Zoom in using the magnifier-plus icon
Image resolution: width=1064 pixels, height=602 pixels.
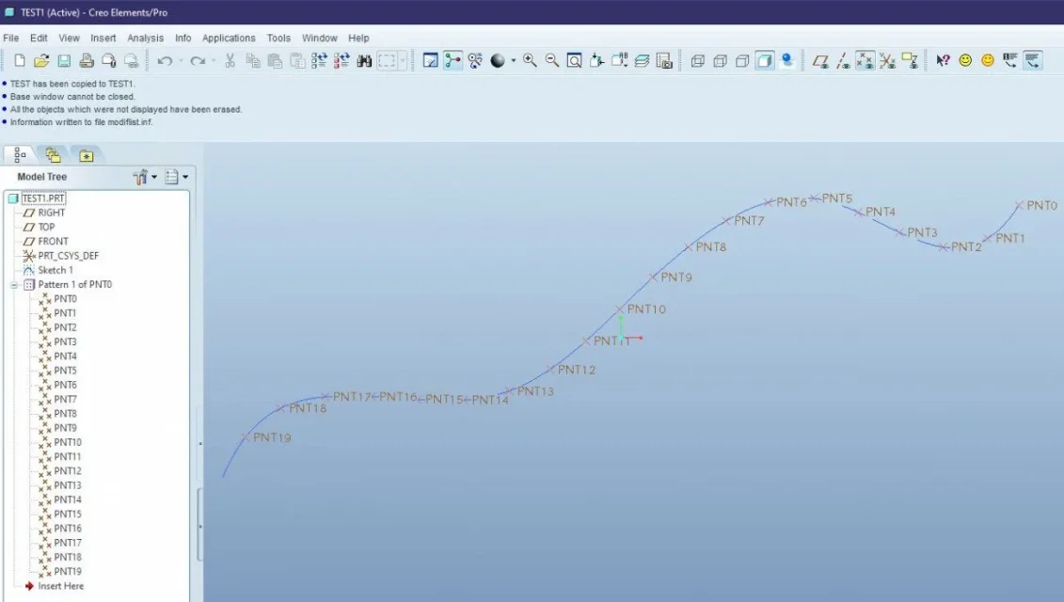(530, 61)
